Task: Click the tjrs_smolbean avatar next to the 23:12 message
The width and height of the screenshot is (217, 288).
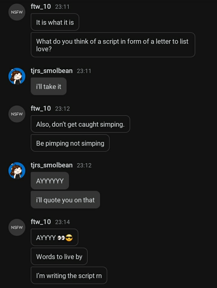Action: point(17,171)
